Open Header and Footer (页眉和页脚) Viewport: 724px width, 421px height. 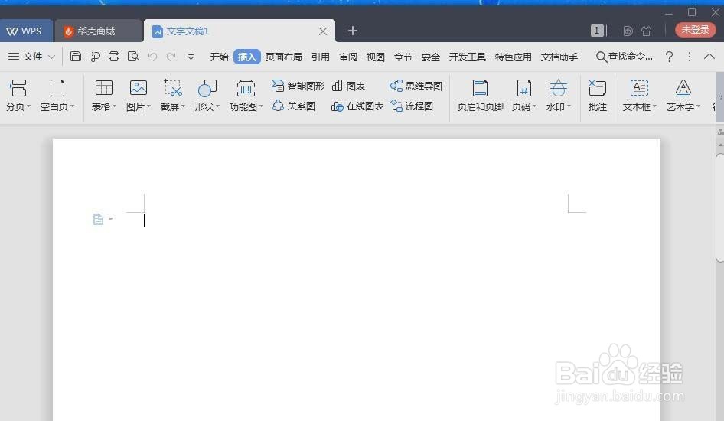pos(480,95)
